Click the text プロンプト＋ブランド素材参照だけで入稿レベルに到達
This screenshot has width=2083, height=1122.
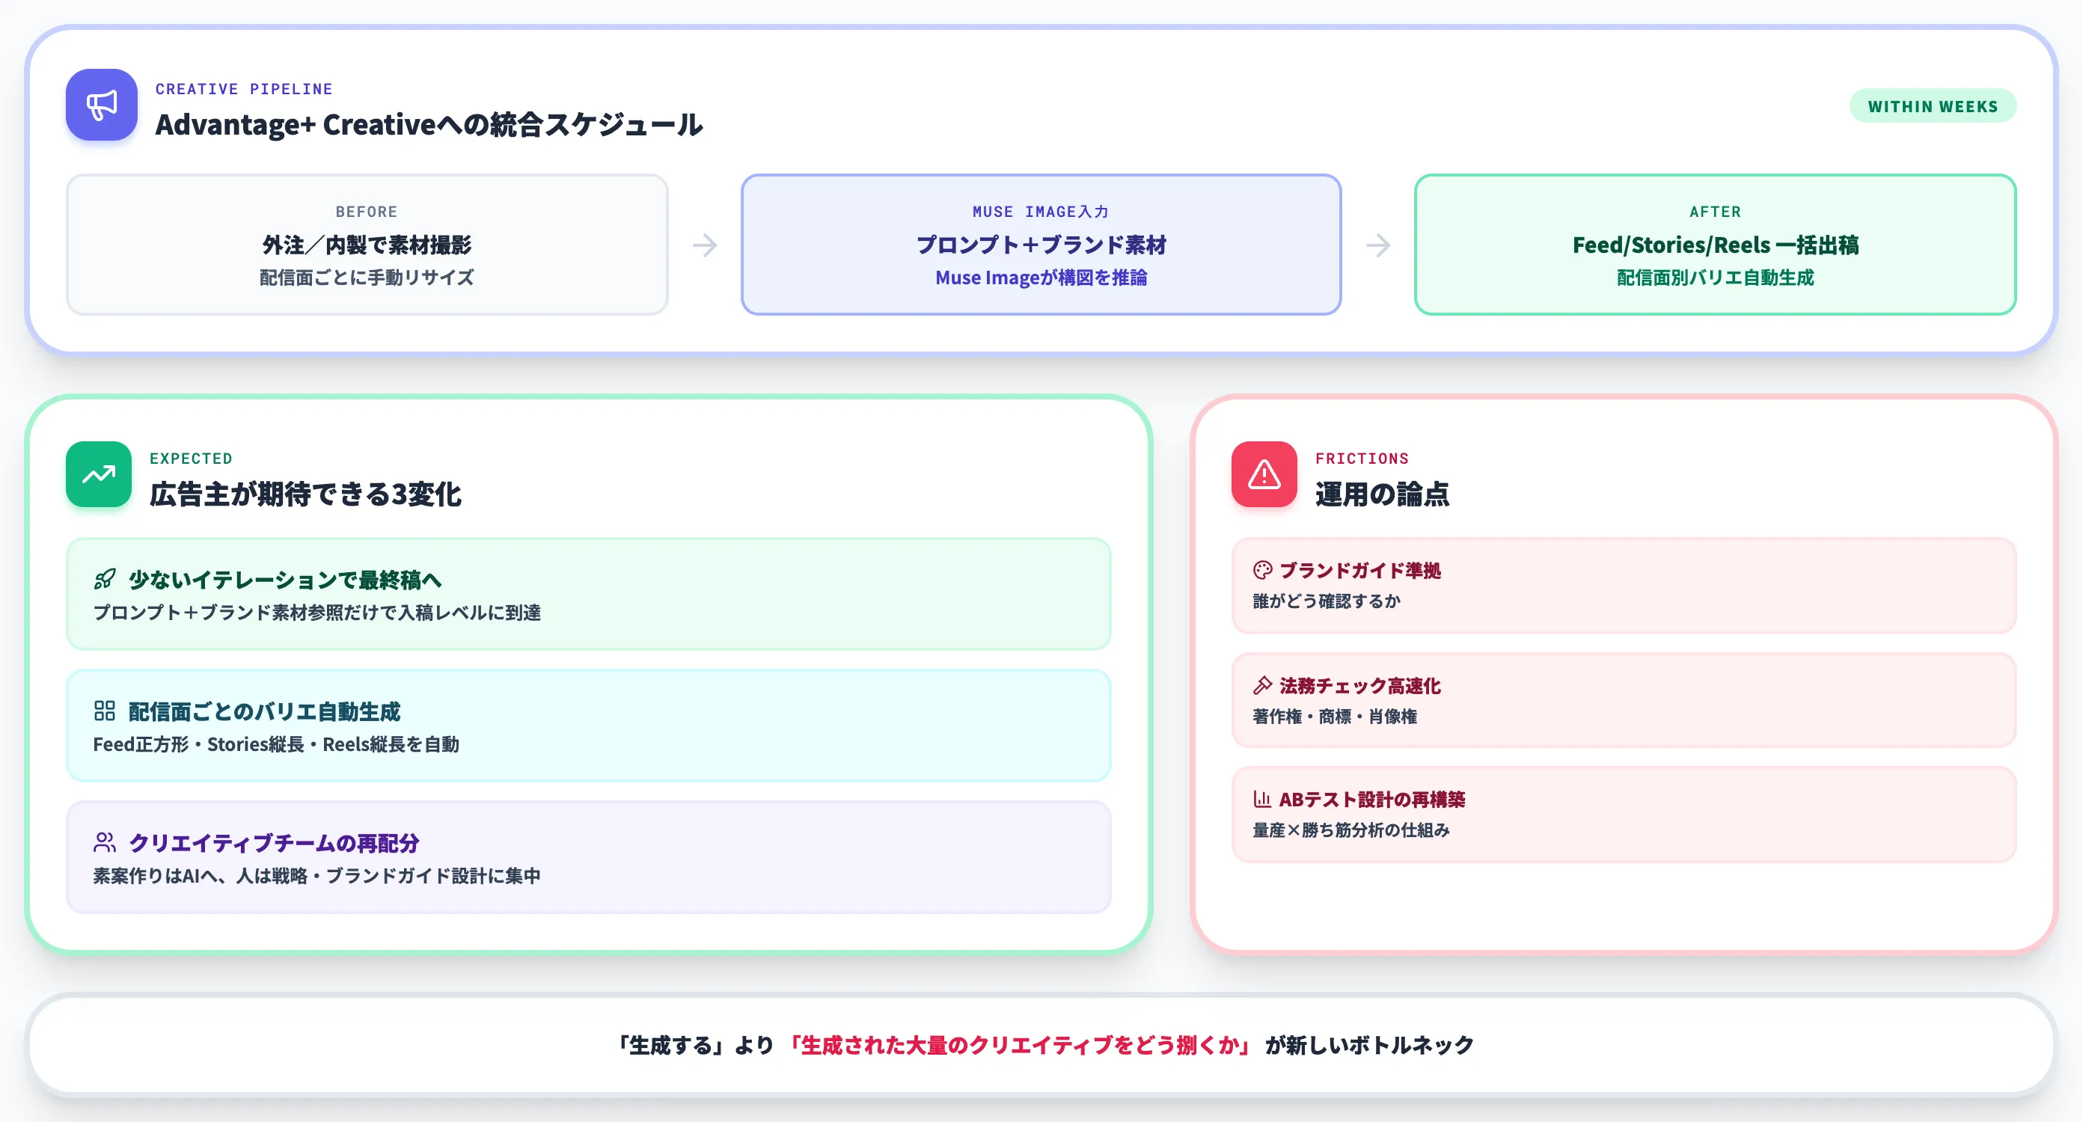point(317,613)
